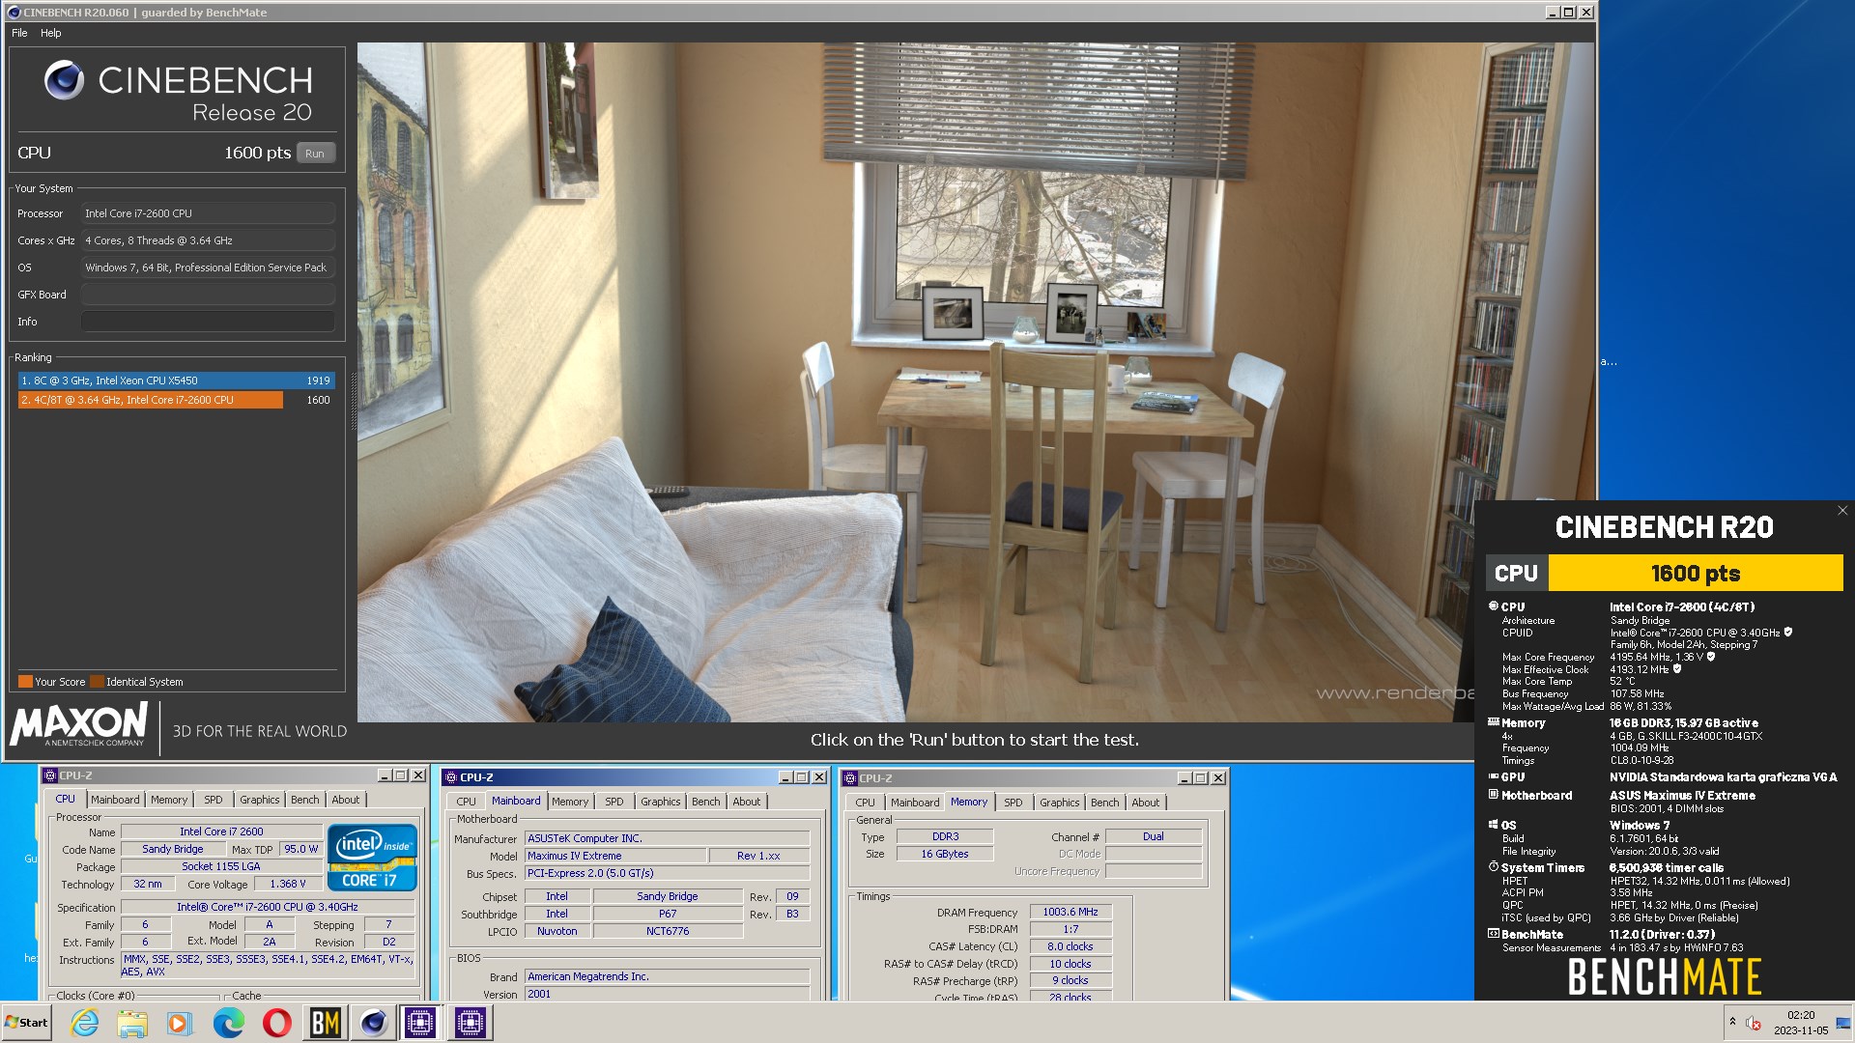This screenshot has width=1855, height=1043.
Task: Click the System Timers clock icon
Action: tap(1493, 867)
